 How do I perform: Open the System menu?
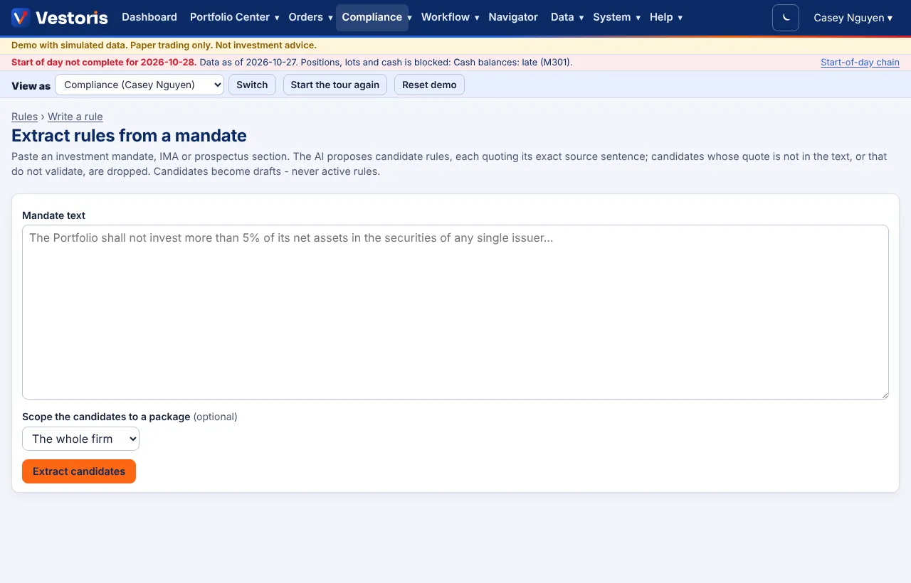tap(616, 17)
